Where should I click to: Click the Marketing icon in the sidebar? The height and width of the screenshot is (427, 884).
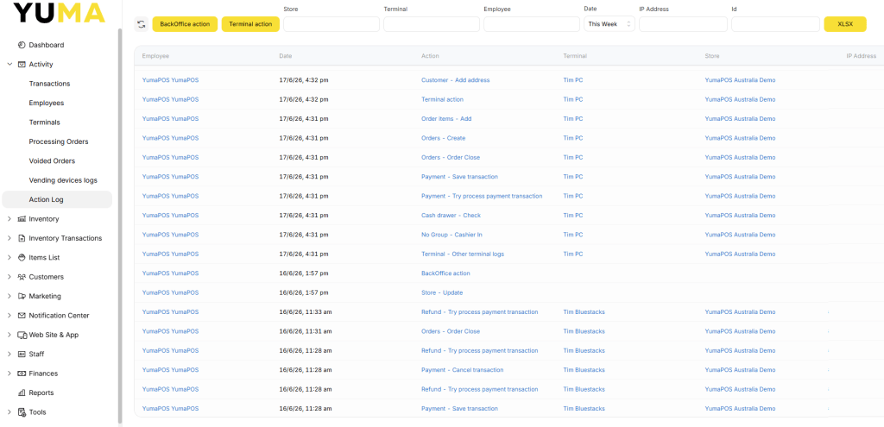click(x=22, y=296)
